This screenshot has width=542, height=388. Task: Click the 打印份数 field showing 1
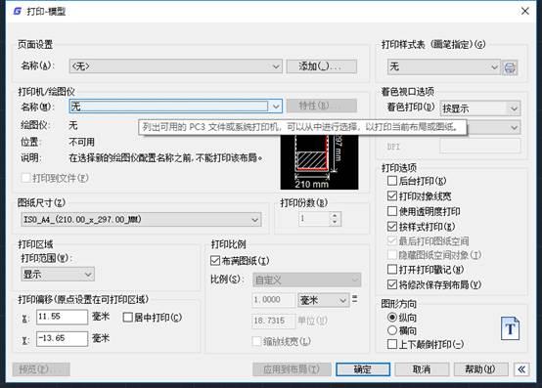click(315, 219)
